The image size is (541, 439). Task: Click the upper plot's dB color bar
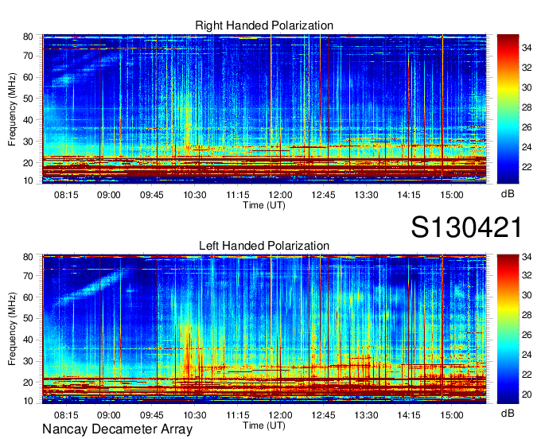508,109
